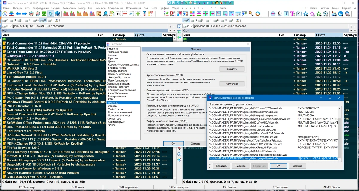
Task: Open the Выделить menu
Action: click(x=100, y=8)
